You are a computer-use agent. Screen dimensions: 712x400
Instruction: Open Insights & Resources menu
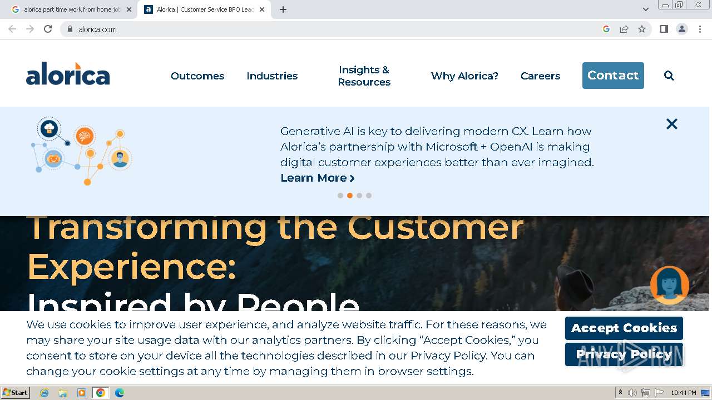364,76
